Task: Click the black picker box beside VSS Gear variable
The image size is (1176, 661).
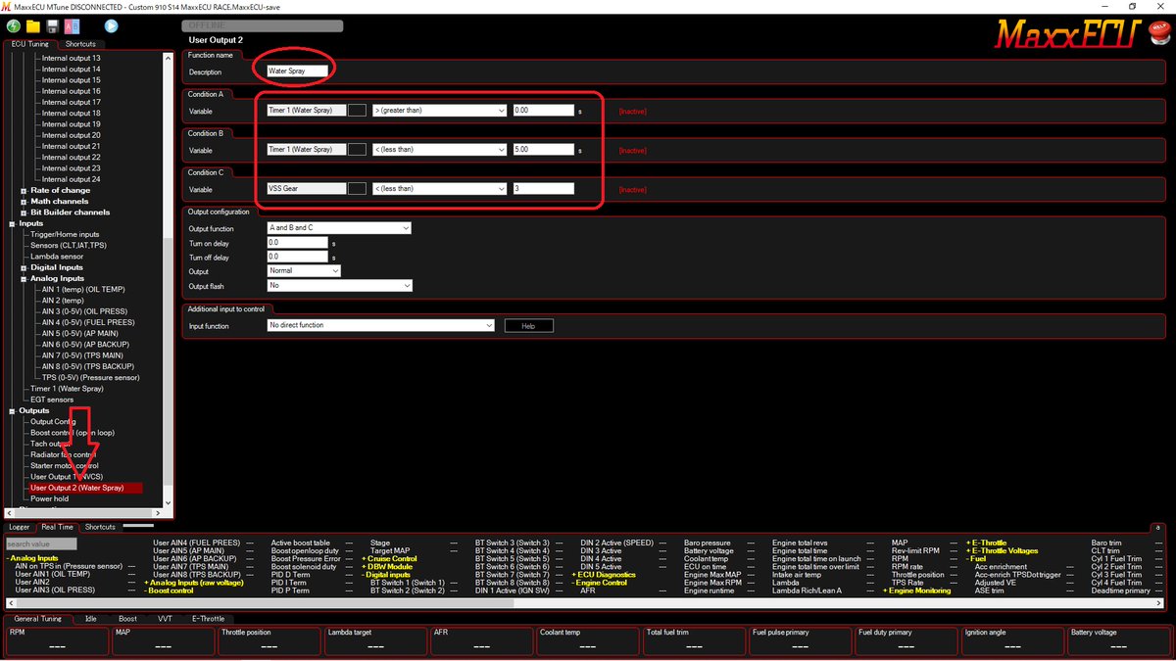Action: [358, 189]
